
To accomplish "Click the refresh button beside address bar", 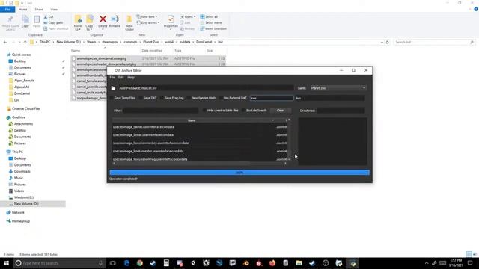I will click(x=388, y=42).
